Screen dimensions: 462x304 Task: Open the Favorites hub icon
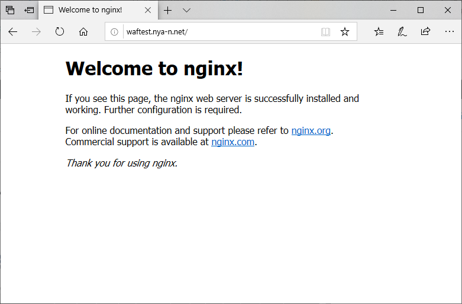pyautogui.click(x=379, y=31)
